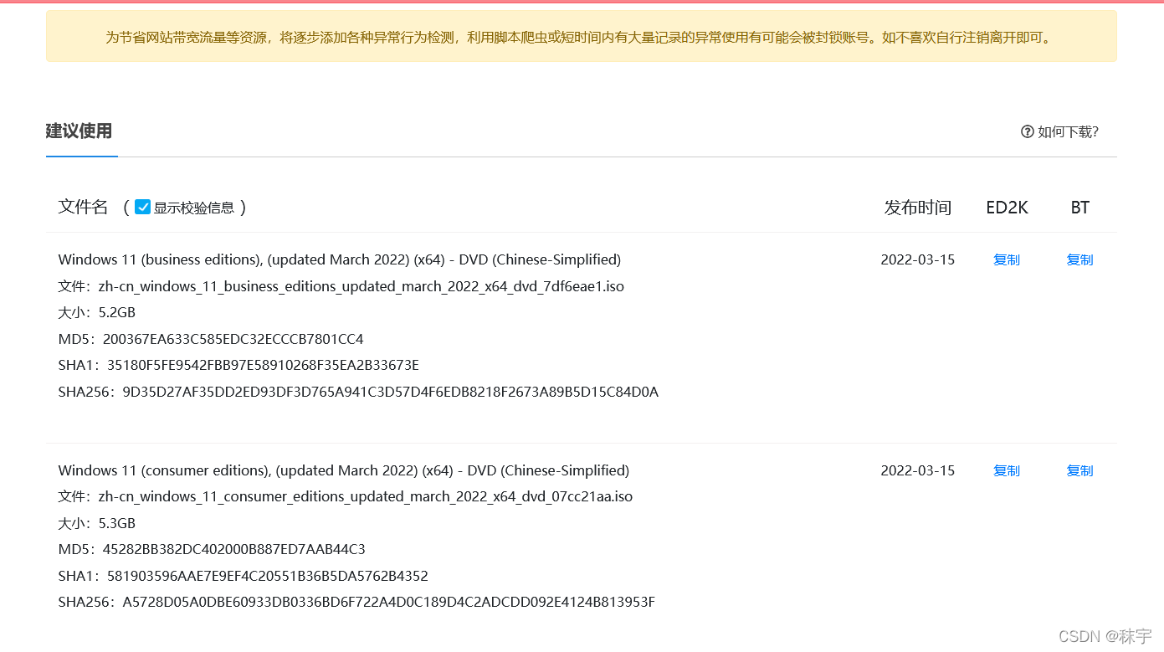Uncheck the 显示校验信息 checkbox
This screenshot has height=652, width=1164.
point(143,207)
